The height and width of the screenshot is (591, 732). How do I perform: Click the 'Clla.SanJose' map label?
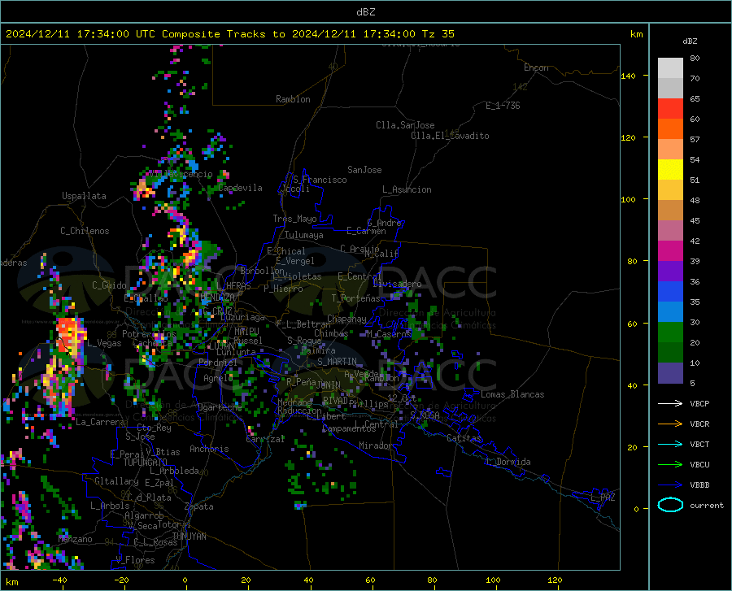[405, 125]
